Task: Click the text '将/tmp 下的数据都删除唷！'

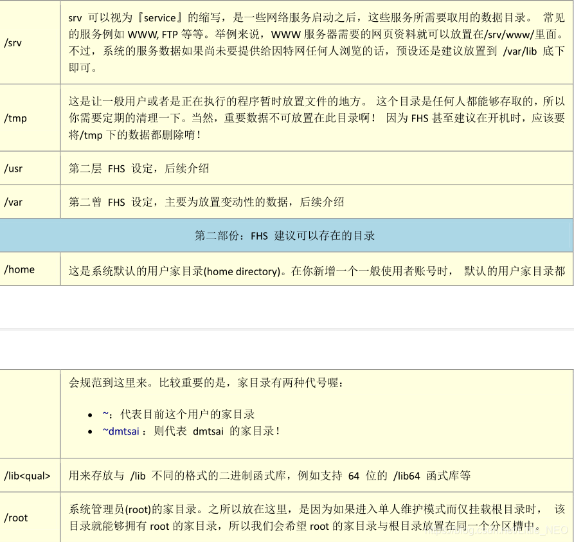Action: [x=135, y=135]
